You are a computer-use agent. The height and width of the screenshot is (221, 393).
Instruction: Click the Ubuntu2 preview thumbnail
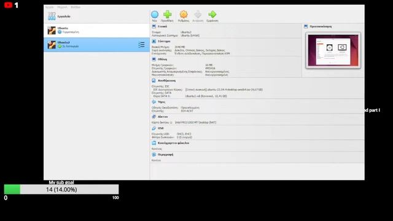point(333,50)
